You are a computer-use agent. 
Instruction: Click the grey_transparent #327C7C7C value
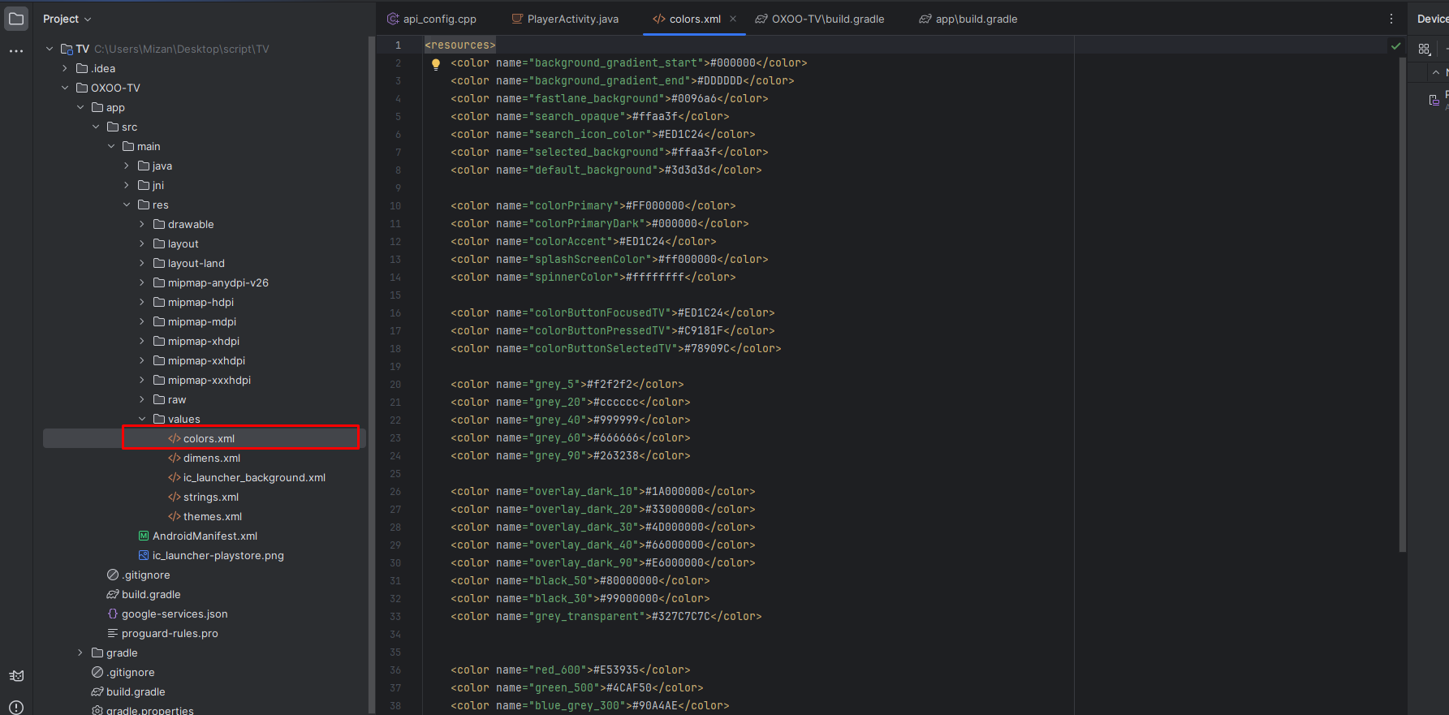(x=681, y=616)
